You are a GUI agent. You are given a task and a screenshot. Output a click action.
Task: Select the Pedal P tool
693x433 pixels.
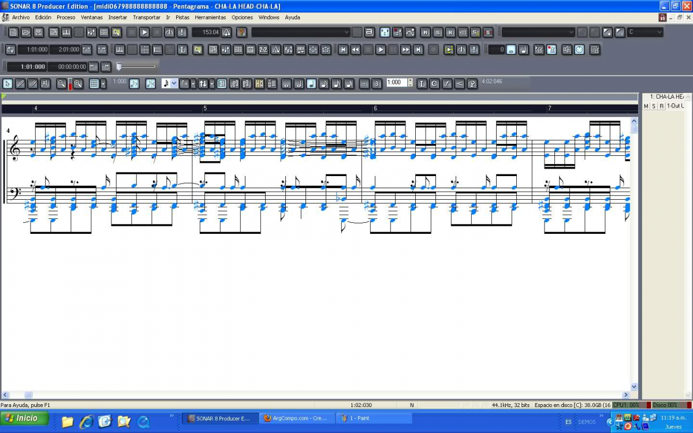coord(472,84)
